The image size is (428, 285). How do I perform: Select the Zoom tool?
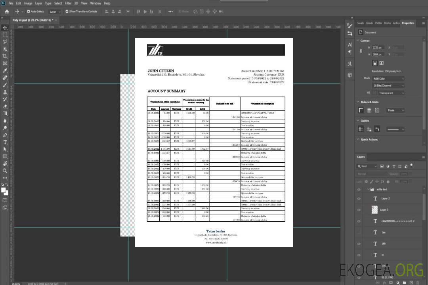5,171
